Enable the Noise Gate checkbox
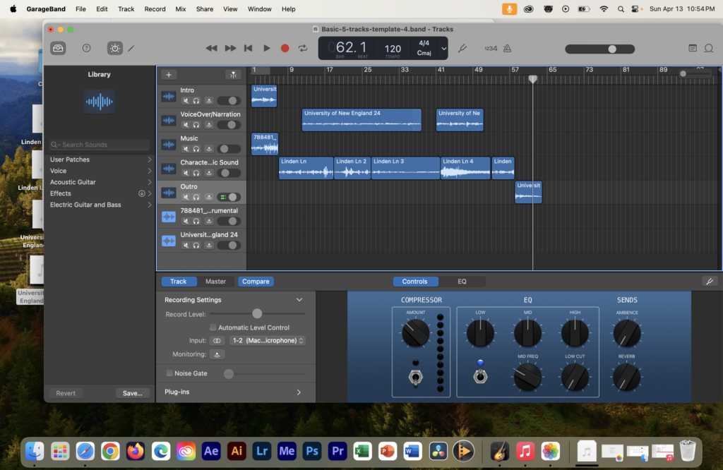This screenshot has width=723, height=470. tap(169, 373)
